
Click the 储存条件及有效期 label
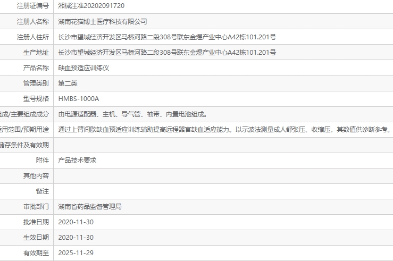click(x=24, y=145)
